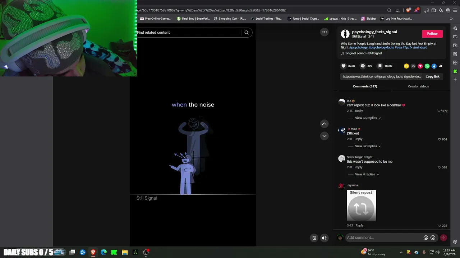460x258 pixels.
Task: Click the Add comment text field
Action: click(x=384, y=238)
